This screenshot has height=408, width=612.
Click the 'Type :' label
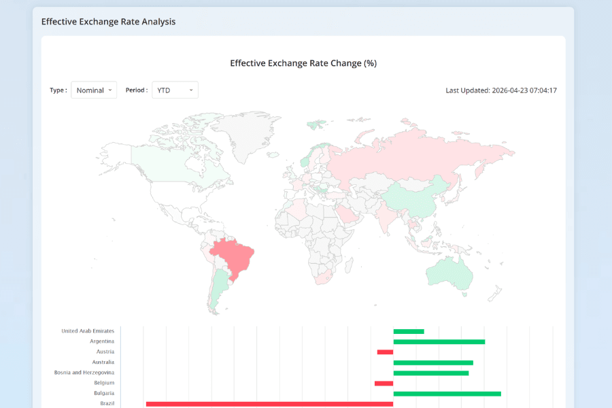[58, 90]
